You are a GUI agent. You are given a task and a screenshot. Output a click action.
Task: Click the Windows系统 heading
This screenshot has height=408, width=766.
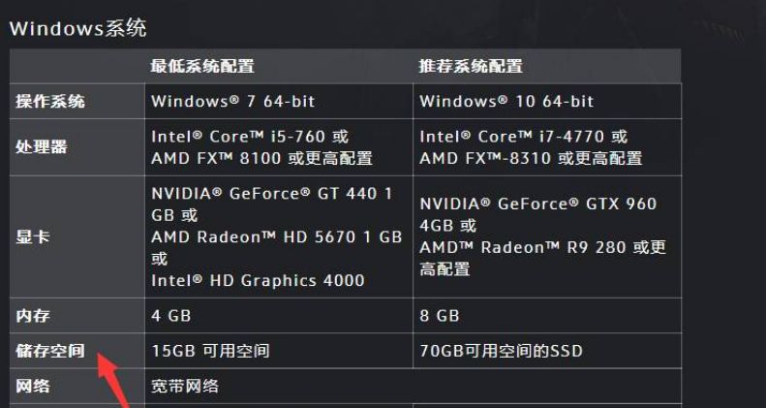click(78, 28)
